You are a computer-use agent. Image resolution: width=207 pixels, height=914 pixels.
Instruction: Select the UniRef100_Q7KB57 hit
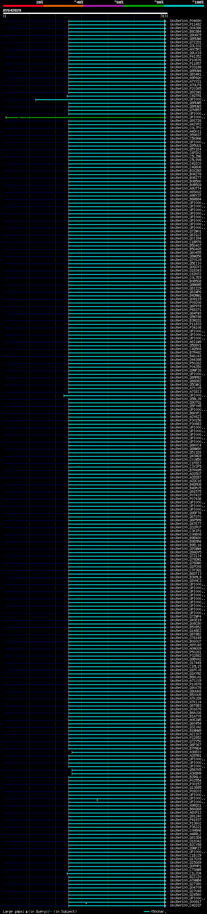pyautogui.click(x=185, y=110)
